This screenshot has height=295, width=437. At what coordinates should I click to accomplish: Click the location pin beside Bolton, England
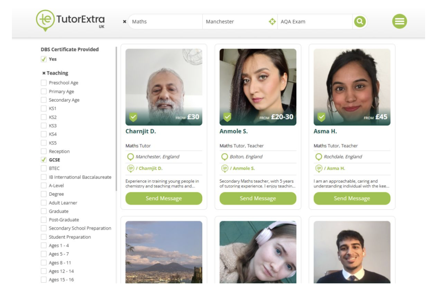[224, 157]
